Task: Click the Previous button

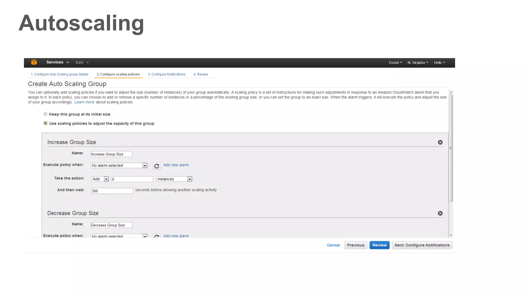Action: pos(356,245)
